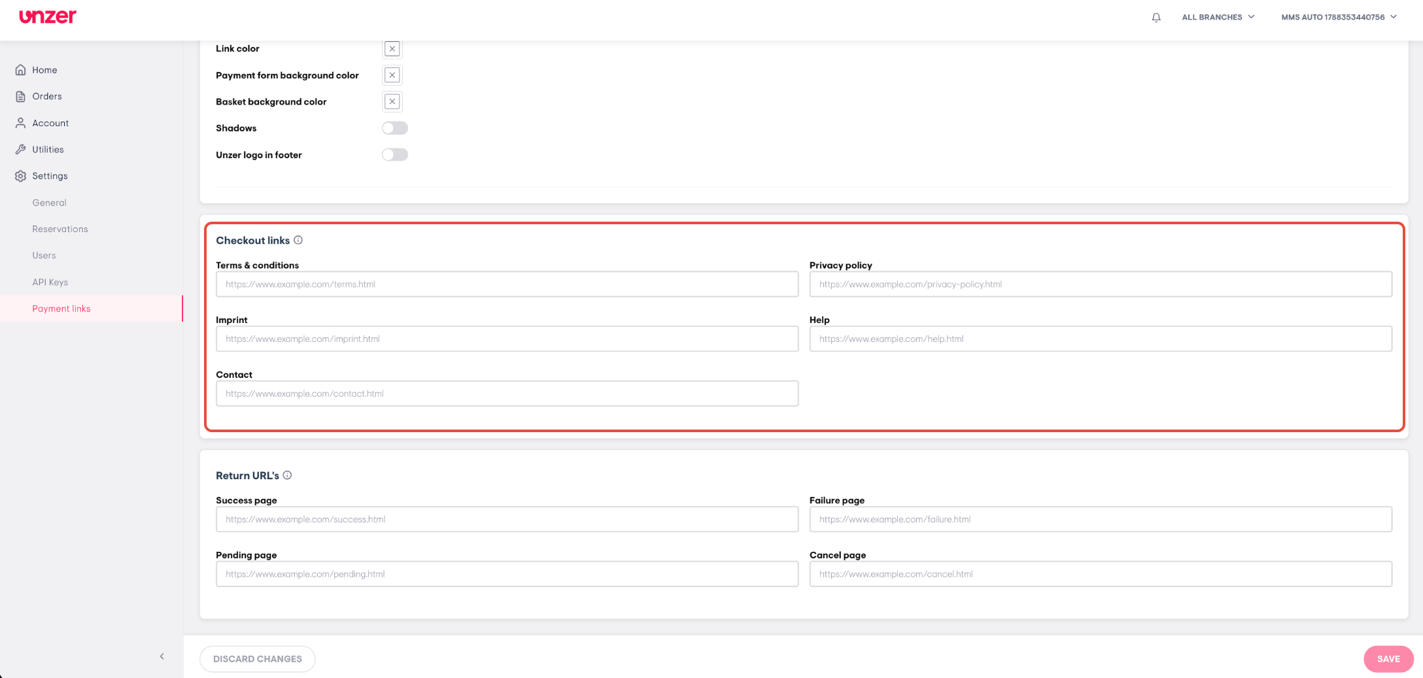Open Payment form background color picker
1423x678 pixels.
pyautogui.click(x=392, y=75)
